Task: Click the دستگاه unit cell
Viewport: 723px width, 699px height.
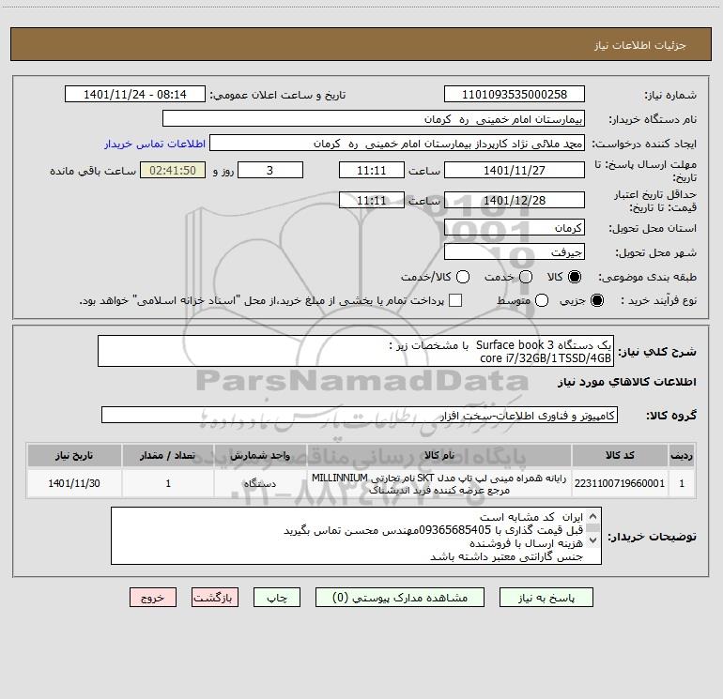Action: [260, 483]
